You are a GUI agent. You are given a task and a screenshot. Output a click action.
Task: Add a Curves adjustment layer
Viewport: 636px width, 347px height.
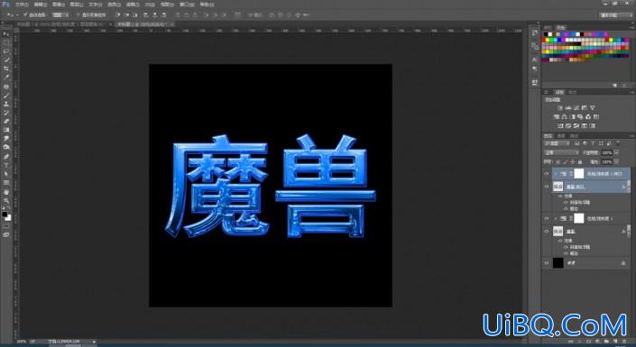coord(576,108)
